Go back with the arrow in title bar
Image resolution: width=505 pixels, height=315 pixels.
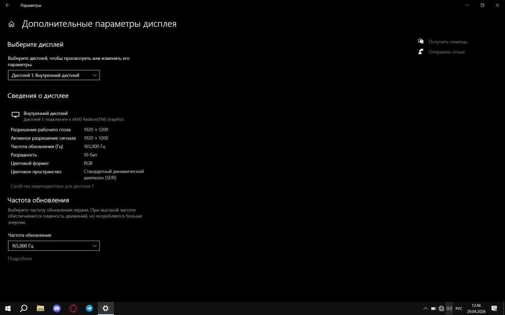point(8,5)
